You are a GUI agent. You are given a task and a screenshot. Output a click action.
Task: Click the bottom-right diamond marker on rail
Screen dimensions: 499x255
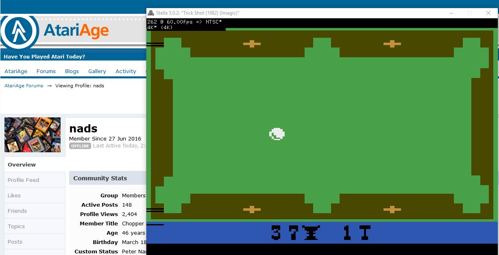(x=392, y=210)
